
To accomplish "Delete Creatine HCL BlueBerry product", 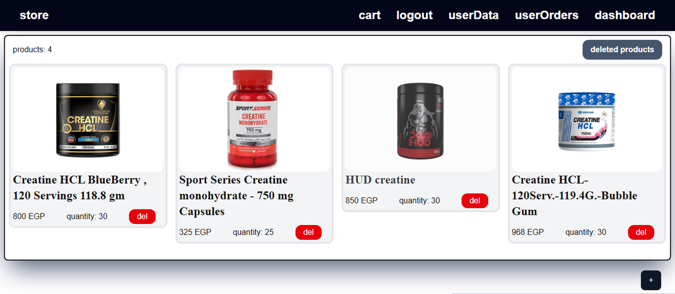I will pos(142,217).
